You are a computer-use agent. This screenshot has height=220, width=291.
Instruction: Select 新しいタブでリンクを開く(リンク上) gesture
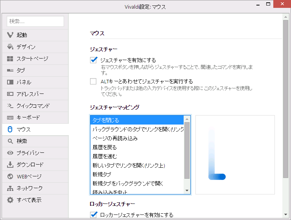pos(137,165)
